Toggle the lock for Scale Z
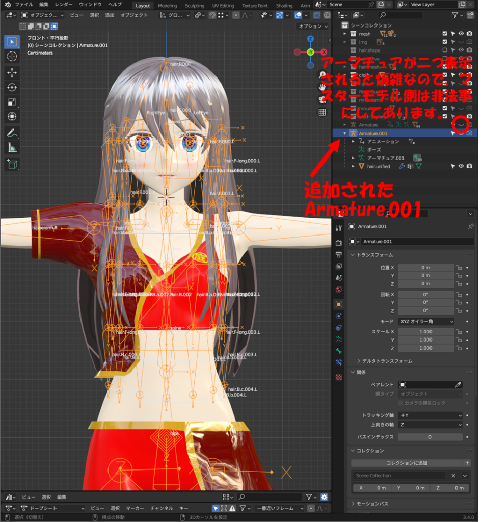Viewport: 484px width, 522px height. [459, 348]
